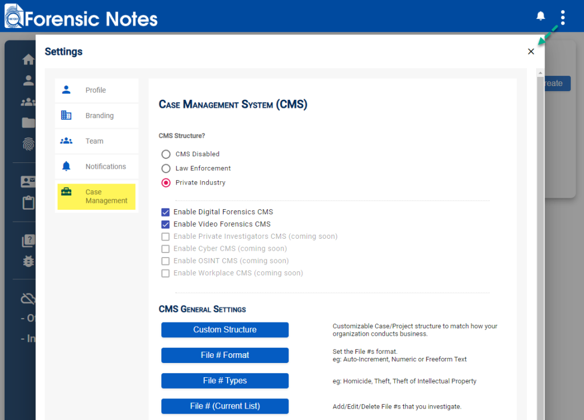Click the Settings dialog title

coord(63,51)
